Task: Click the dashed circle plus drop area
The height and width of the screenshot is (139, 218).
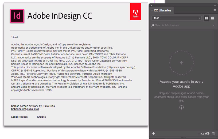Action: coord(181,63)
